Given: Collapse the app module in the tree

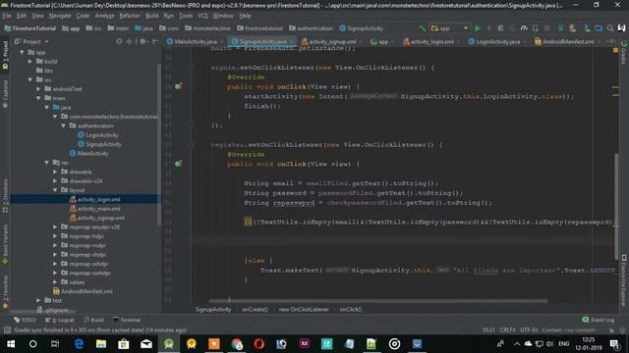Looking at the screenshot, I should pyautogui.click(x=22, y=52).
